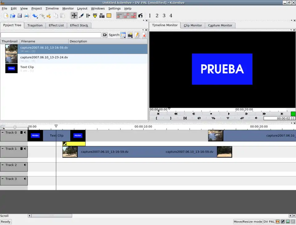Edit the clip using the pencil icon
The image size is (296, 225).
pos(137,35)
